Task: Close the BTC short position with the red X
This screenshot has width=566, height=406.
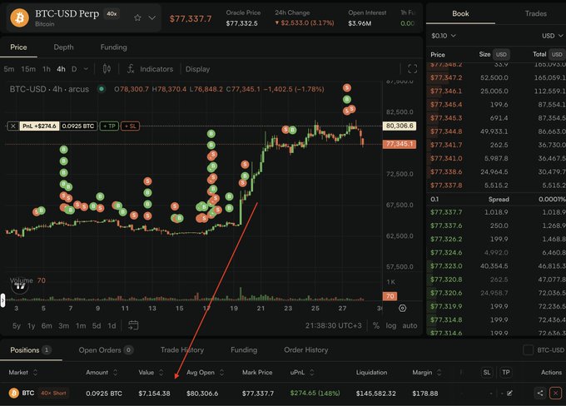Action: click(555, 393)
